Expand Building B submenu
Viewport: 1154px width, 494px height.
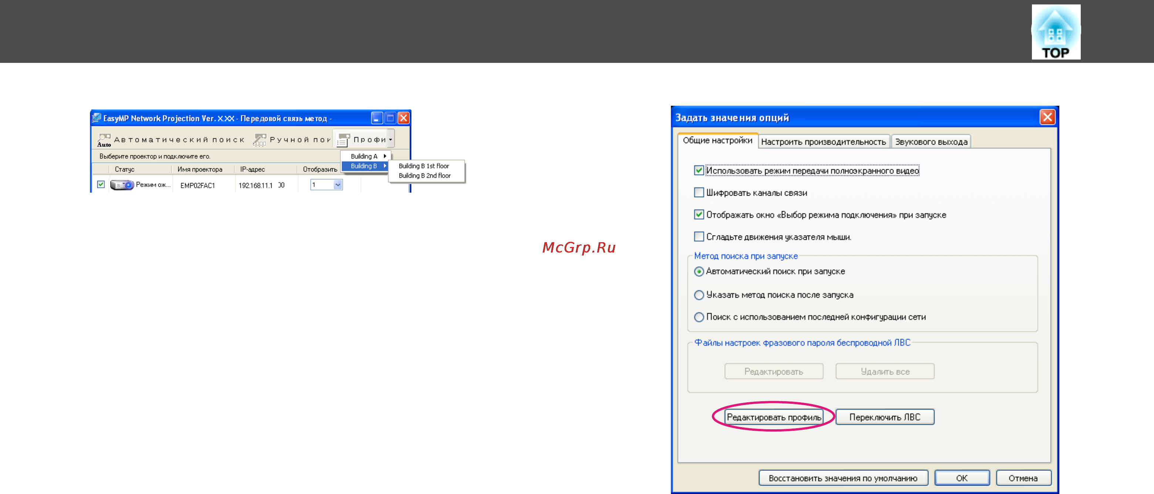click(365, 166)
